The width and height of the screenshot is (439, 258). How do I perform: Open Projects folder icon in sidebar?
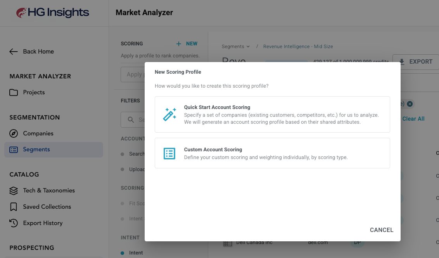point(14,92)
